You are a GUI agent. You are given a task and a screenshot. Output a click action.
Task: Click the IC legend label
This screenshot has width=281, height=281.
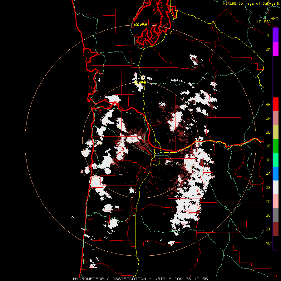click(x=268, y=202)
